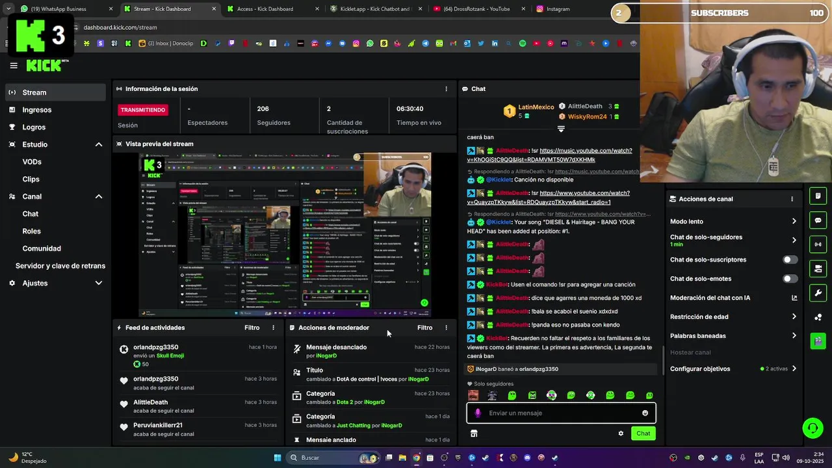
Task: Switch to DrossRotzank YouTube tab
Action: [x=478, y=9]
